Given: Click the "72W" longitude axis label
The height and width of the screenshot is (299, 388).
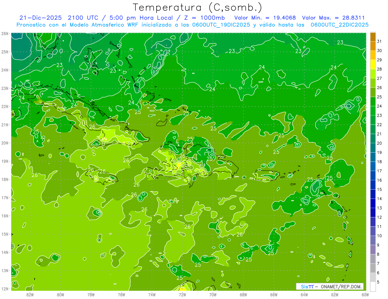Looking at the screenshot, I should (182, 294).
